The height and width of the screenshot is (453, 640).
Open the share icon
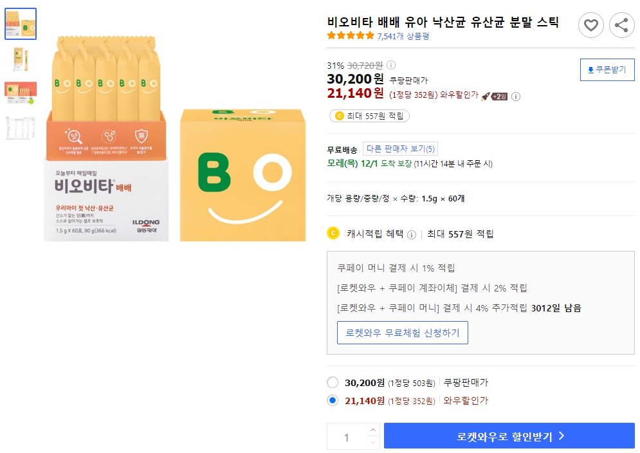621,26
